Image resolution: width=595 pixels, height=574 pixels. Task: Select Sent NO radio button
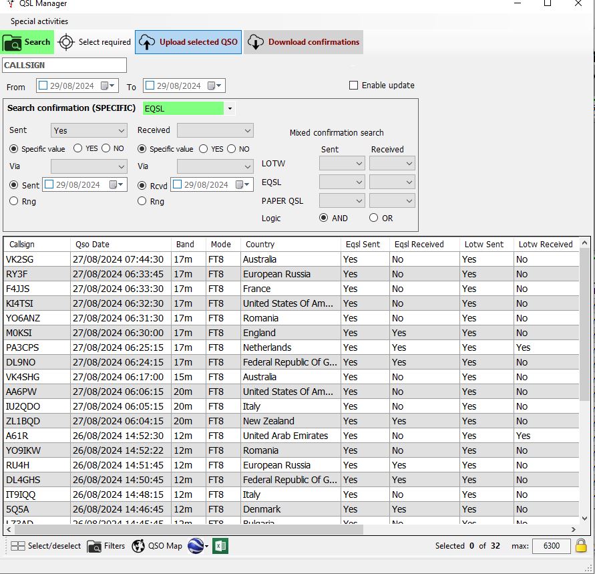coord(106,148)
